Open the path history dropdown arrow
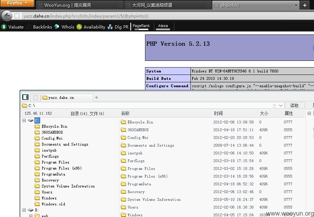 (x=281, y=106)
